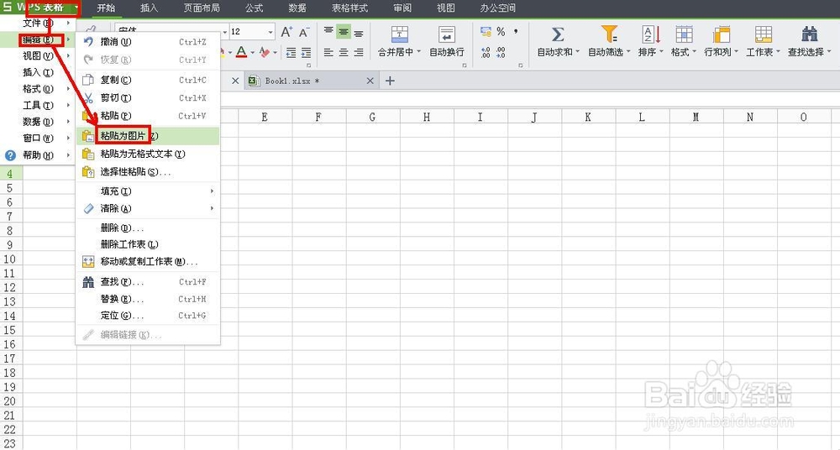Image resolution: width=840 pixels, height=450 pixels.
Task: Expand the 填充 submenu
Action: click(148, 191)
